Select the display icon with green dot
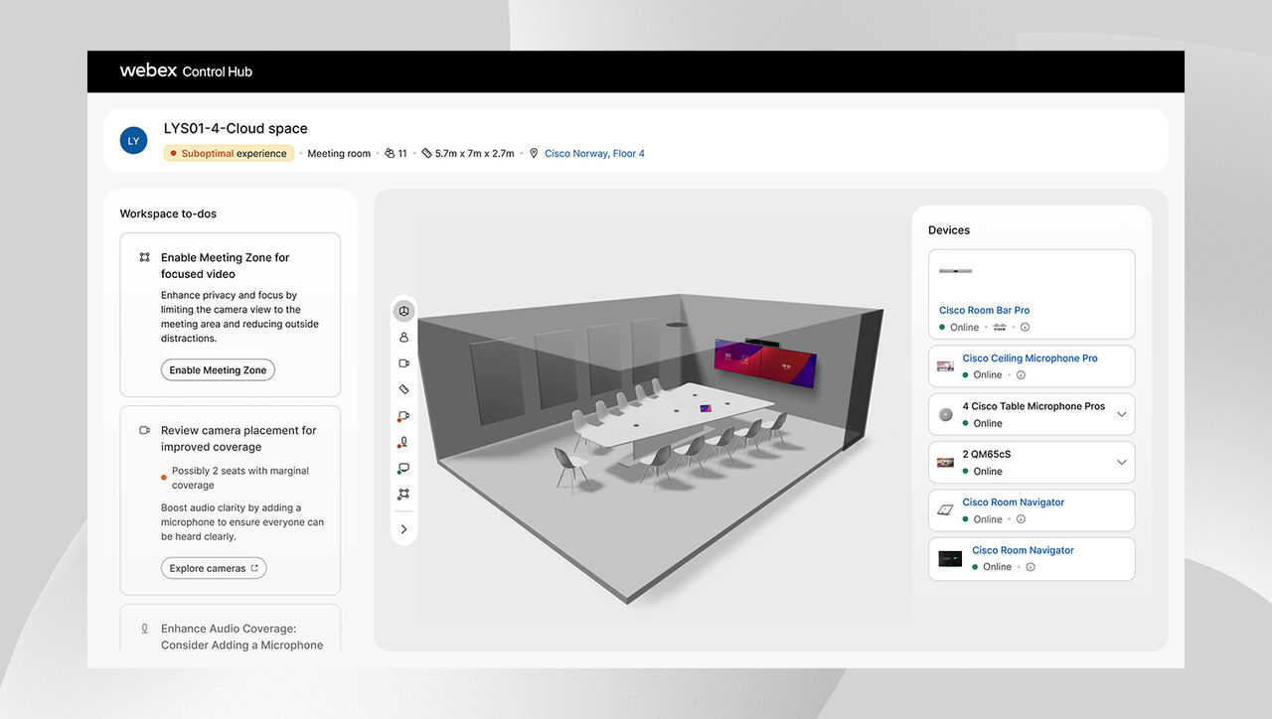Screen dimensions: 1272x719 click(403, 468)
